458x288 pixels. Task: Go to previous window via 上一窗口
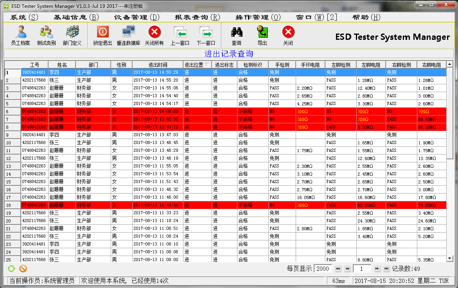click(x=180, y=35)
